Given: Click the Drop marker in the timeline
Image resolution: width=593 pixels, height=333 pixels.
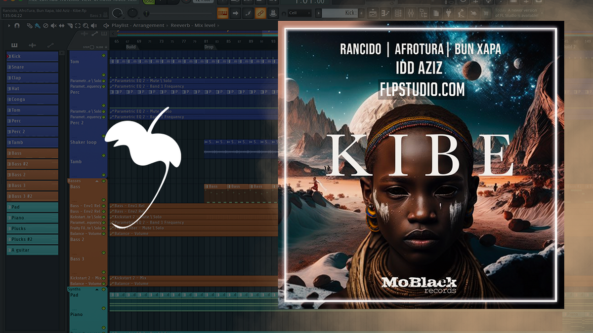Looking at the screenshot, I should click(x=209, y=47).
